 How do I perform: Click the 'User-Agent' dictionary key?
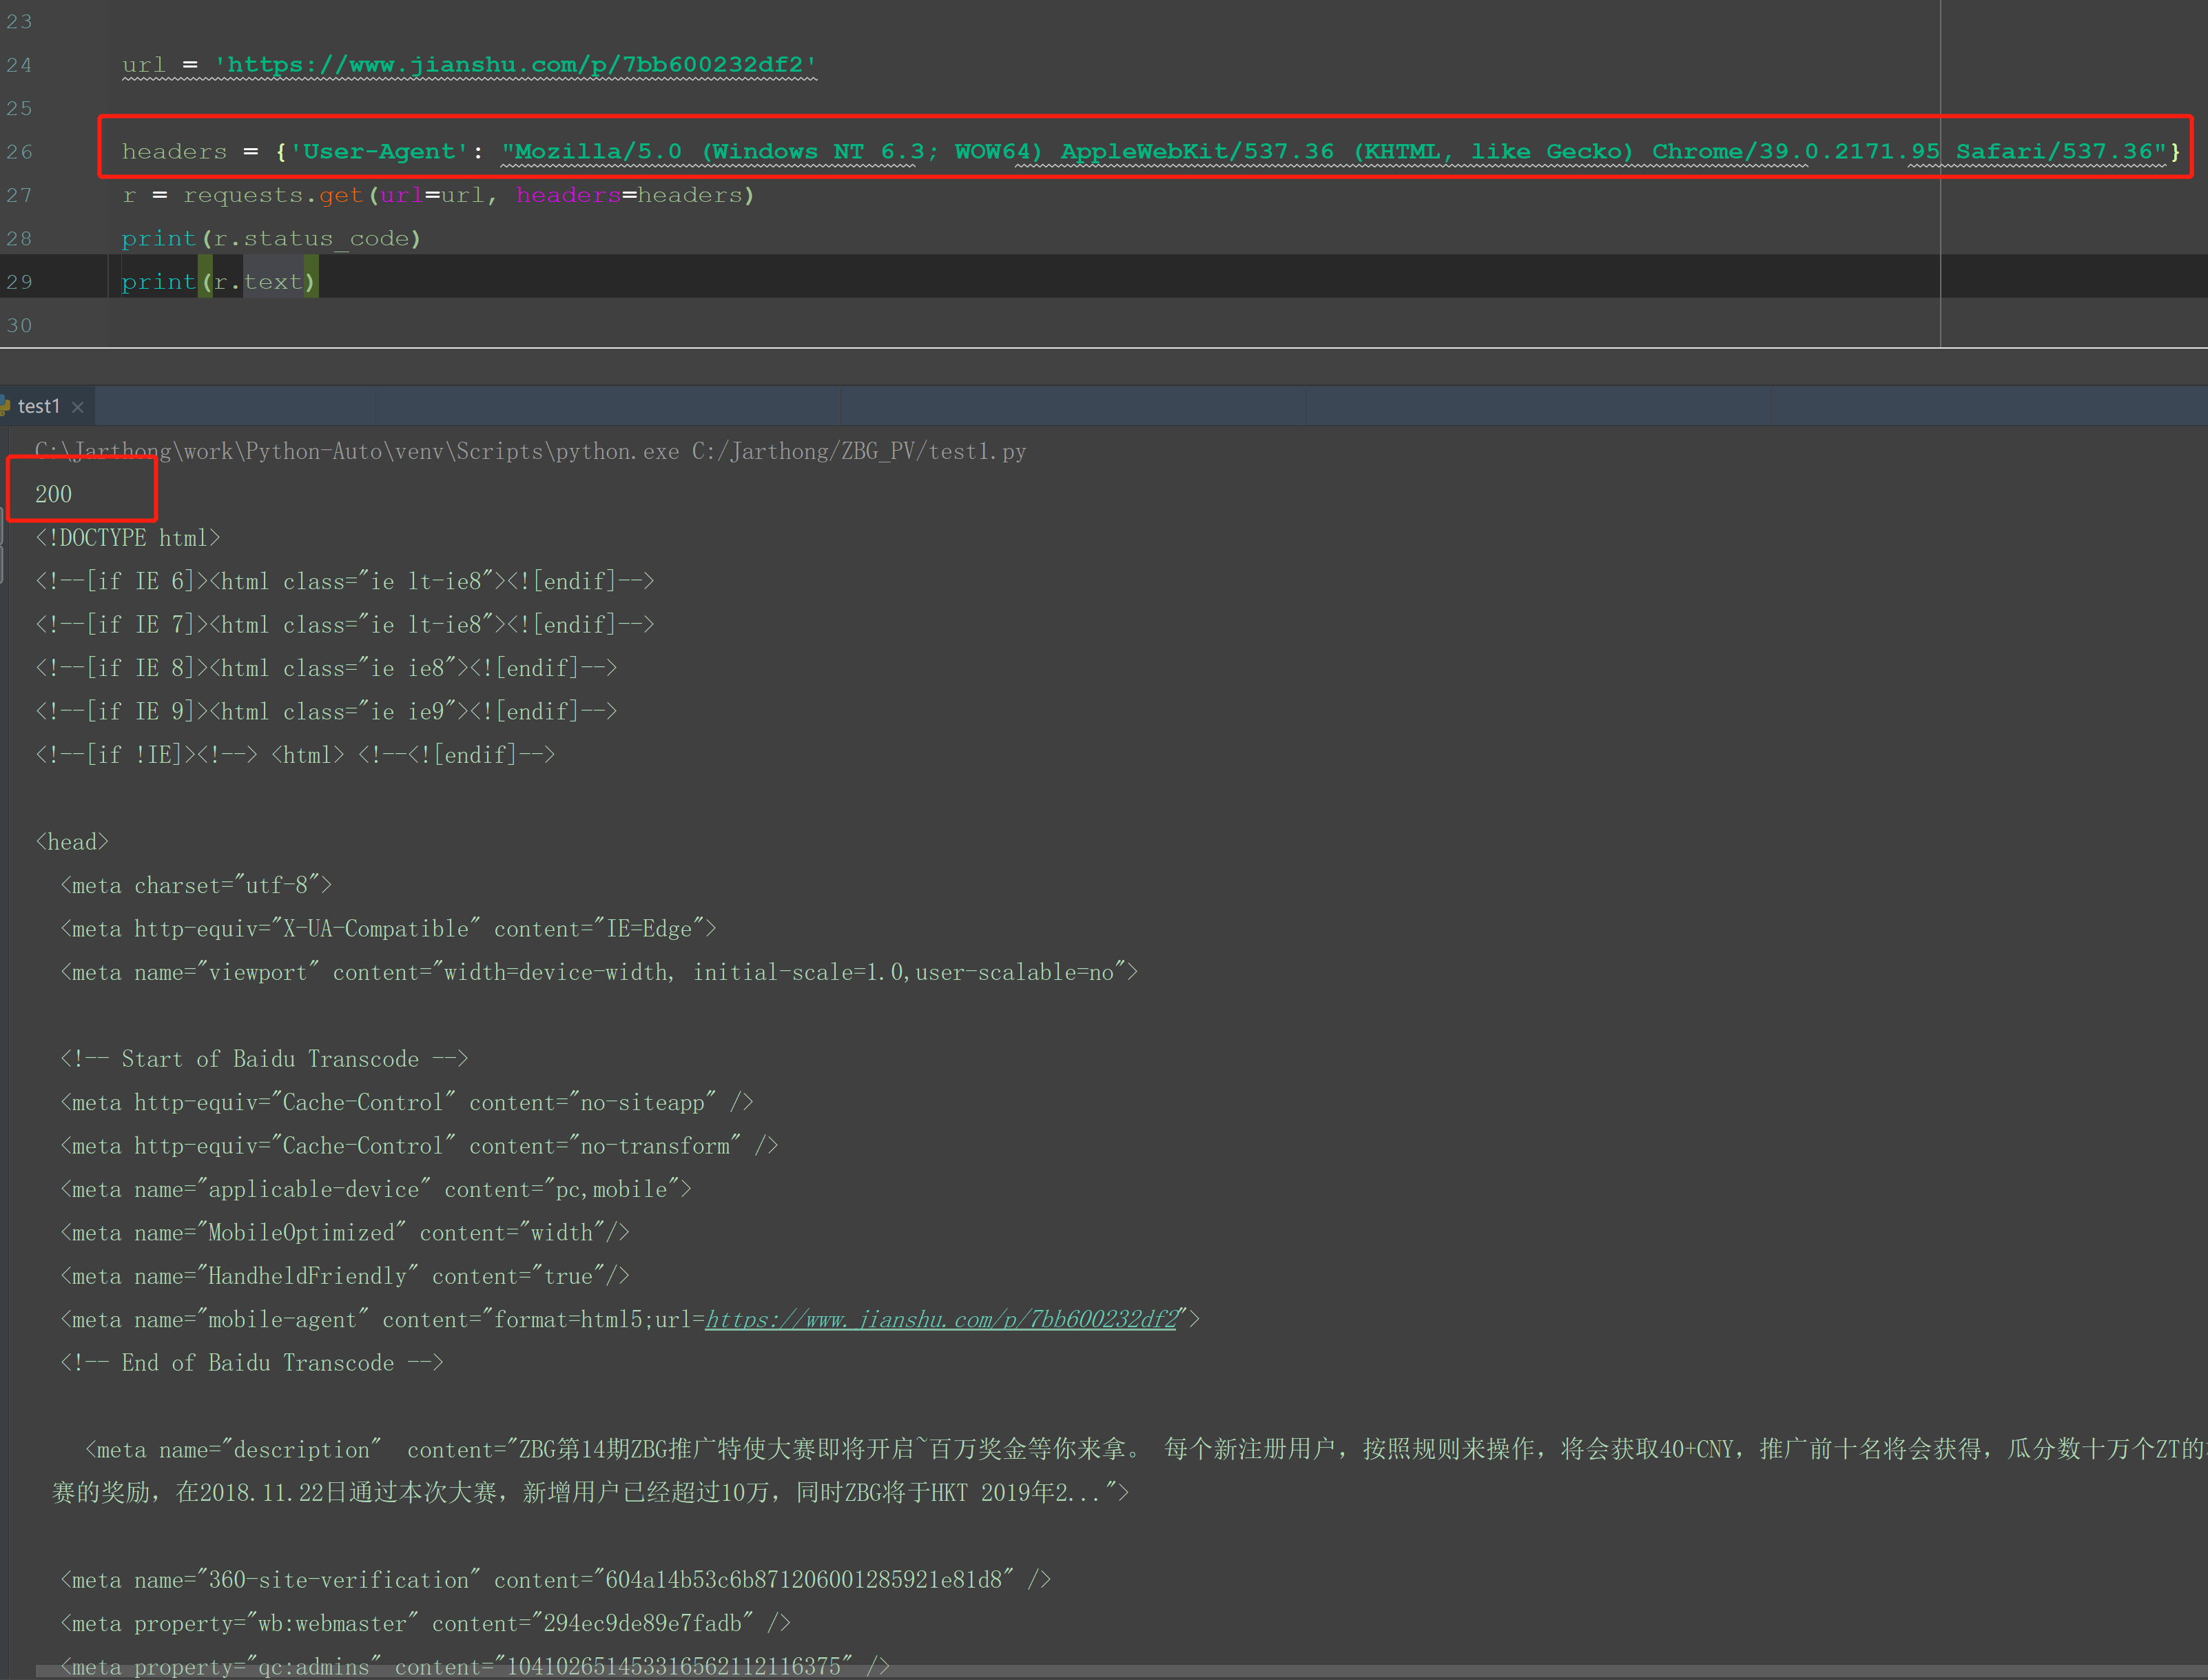pos(379,152)
